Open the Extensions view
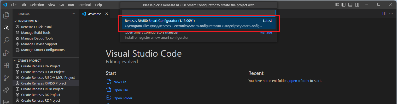 pos(6,65)
